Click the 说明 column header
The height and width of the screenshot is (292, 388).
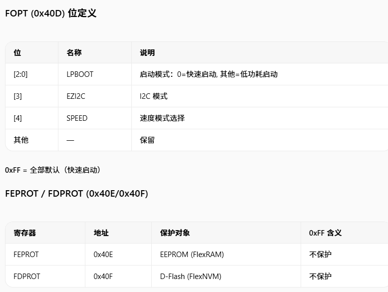coord(147,53)
